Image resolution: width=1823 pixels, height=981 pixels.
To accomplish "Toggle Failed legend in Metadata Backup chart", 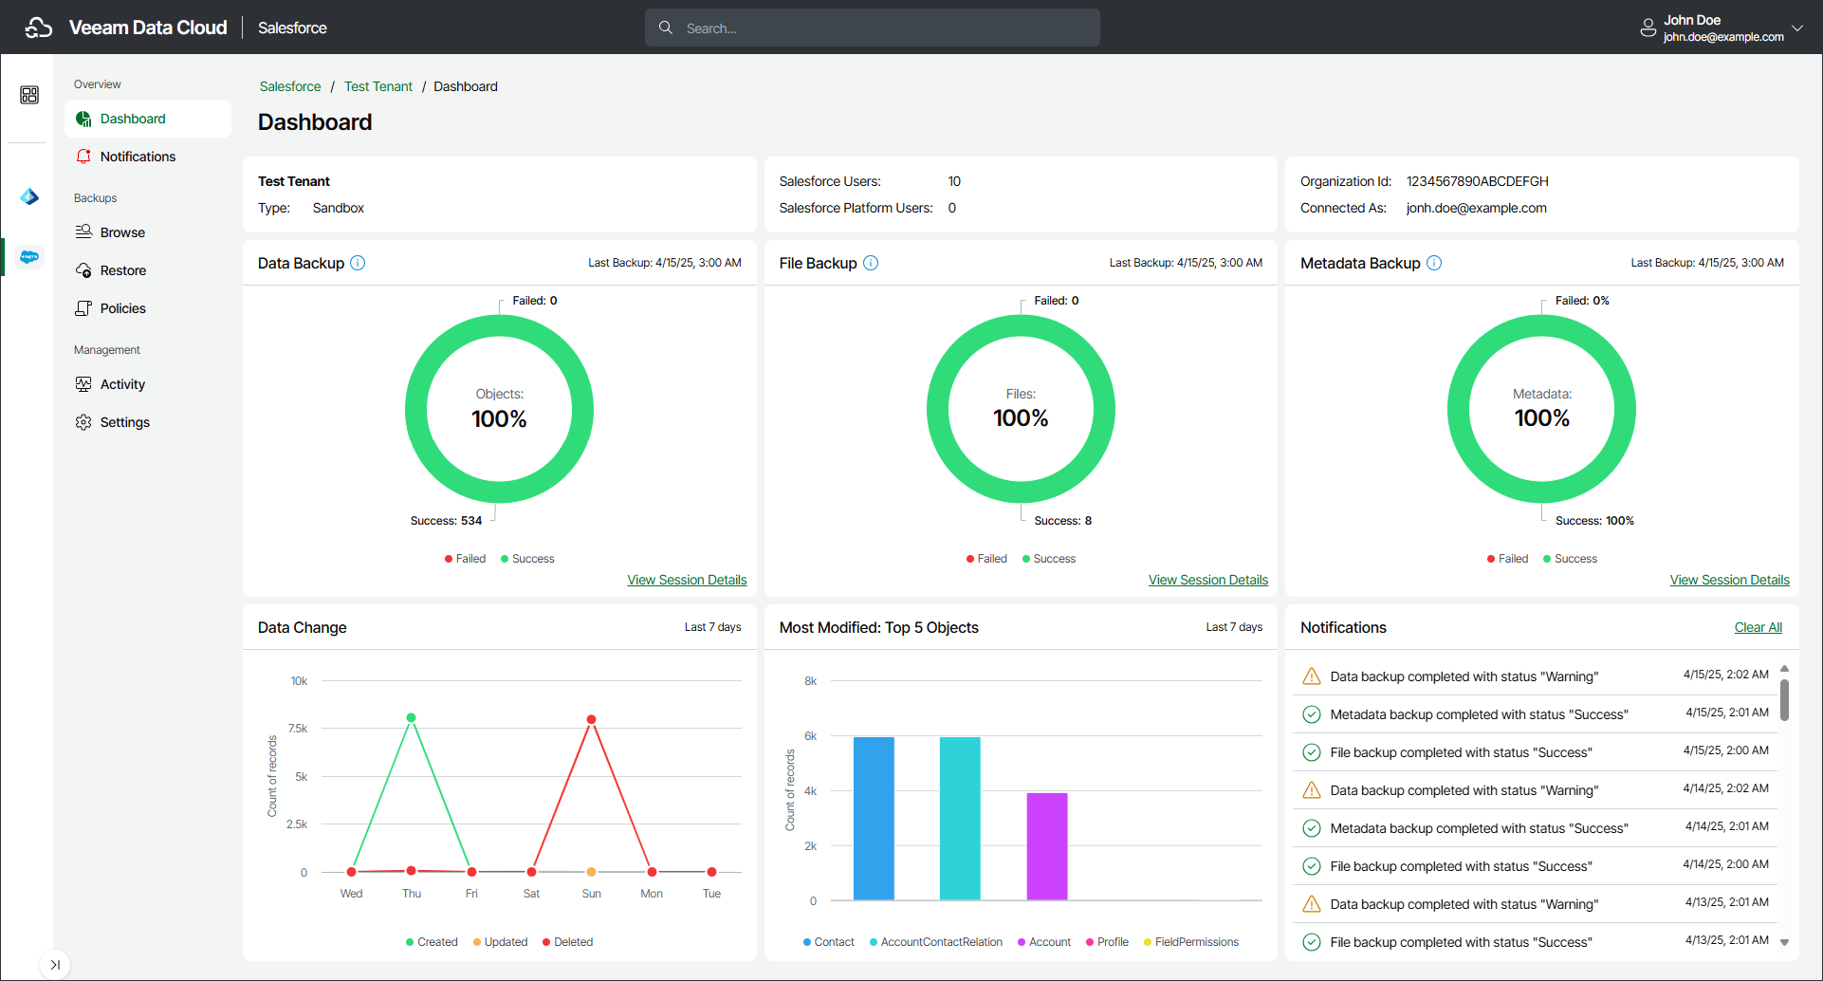I will point(1508,559).
